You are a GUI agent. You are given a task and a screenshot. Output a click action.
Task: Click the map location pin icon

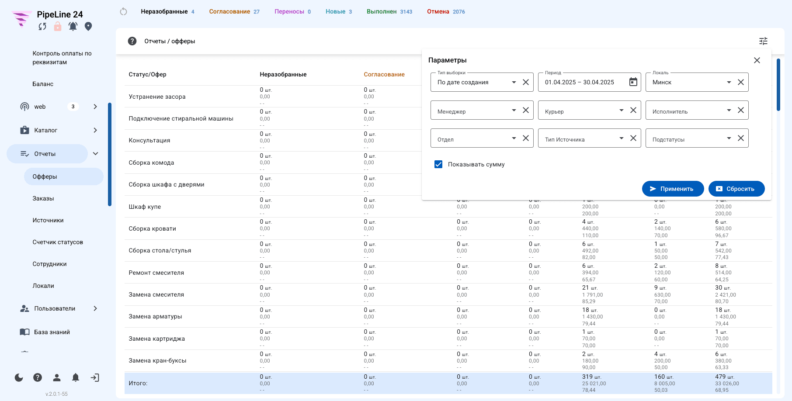88,27
